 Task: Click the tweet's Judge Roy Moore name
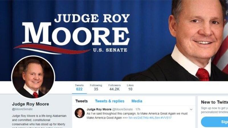(99, 109)
